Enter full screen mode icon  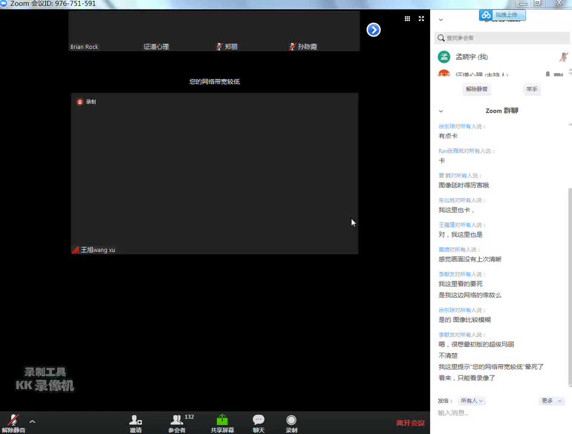pos(421,19)
